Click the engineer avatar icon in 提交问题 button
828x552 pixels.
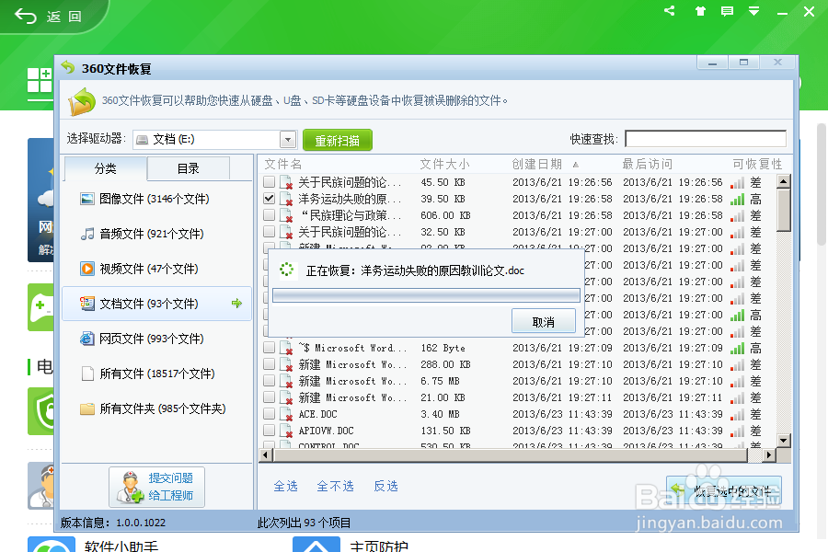click(x=130, y=487)
